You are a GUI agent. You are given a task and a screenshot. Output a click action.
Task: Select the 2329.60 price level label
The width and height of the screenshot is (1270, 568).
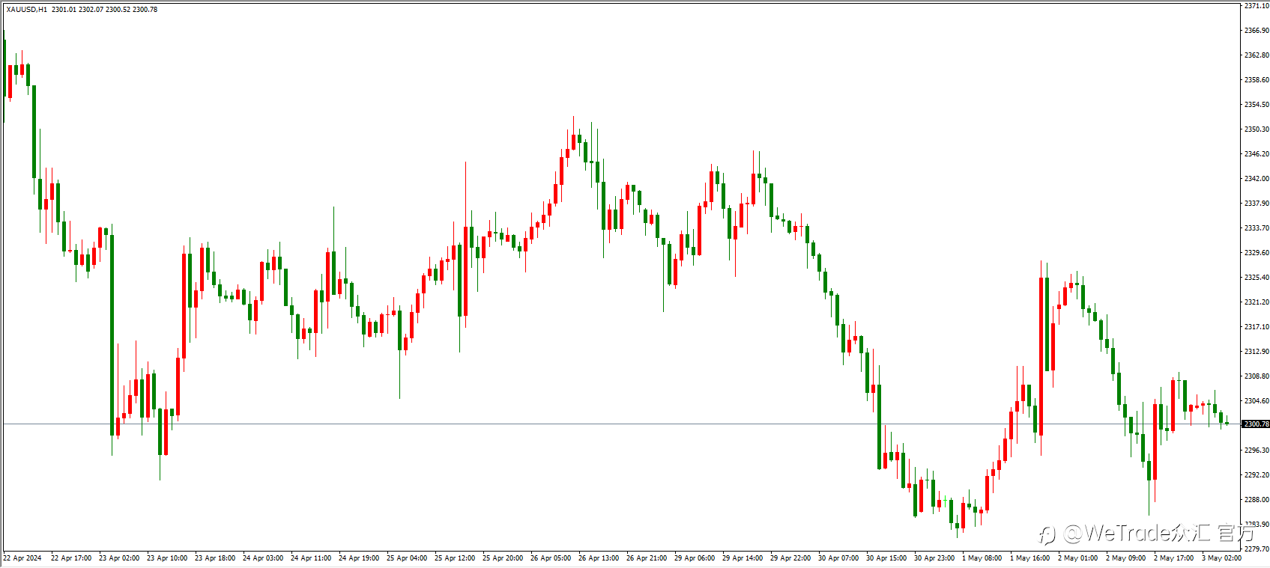pyautogui.click(x=1257, y=253)
